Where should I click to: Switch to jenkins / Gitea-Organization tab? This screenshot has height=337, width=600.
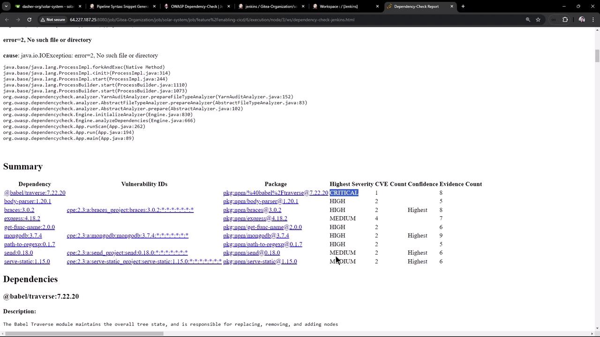[x=271, y=7]
